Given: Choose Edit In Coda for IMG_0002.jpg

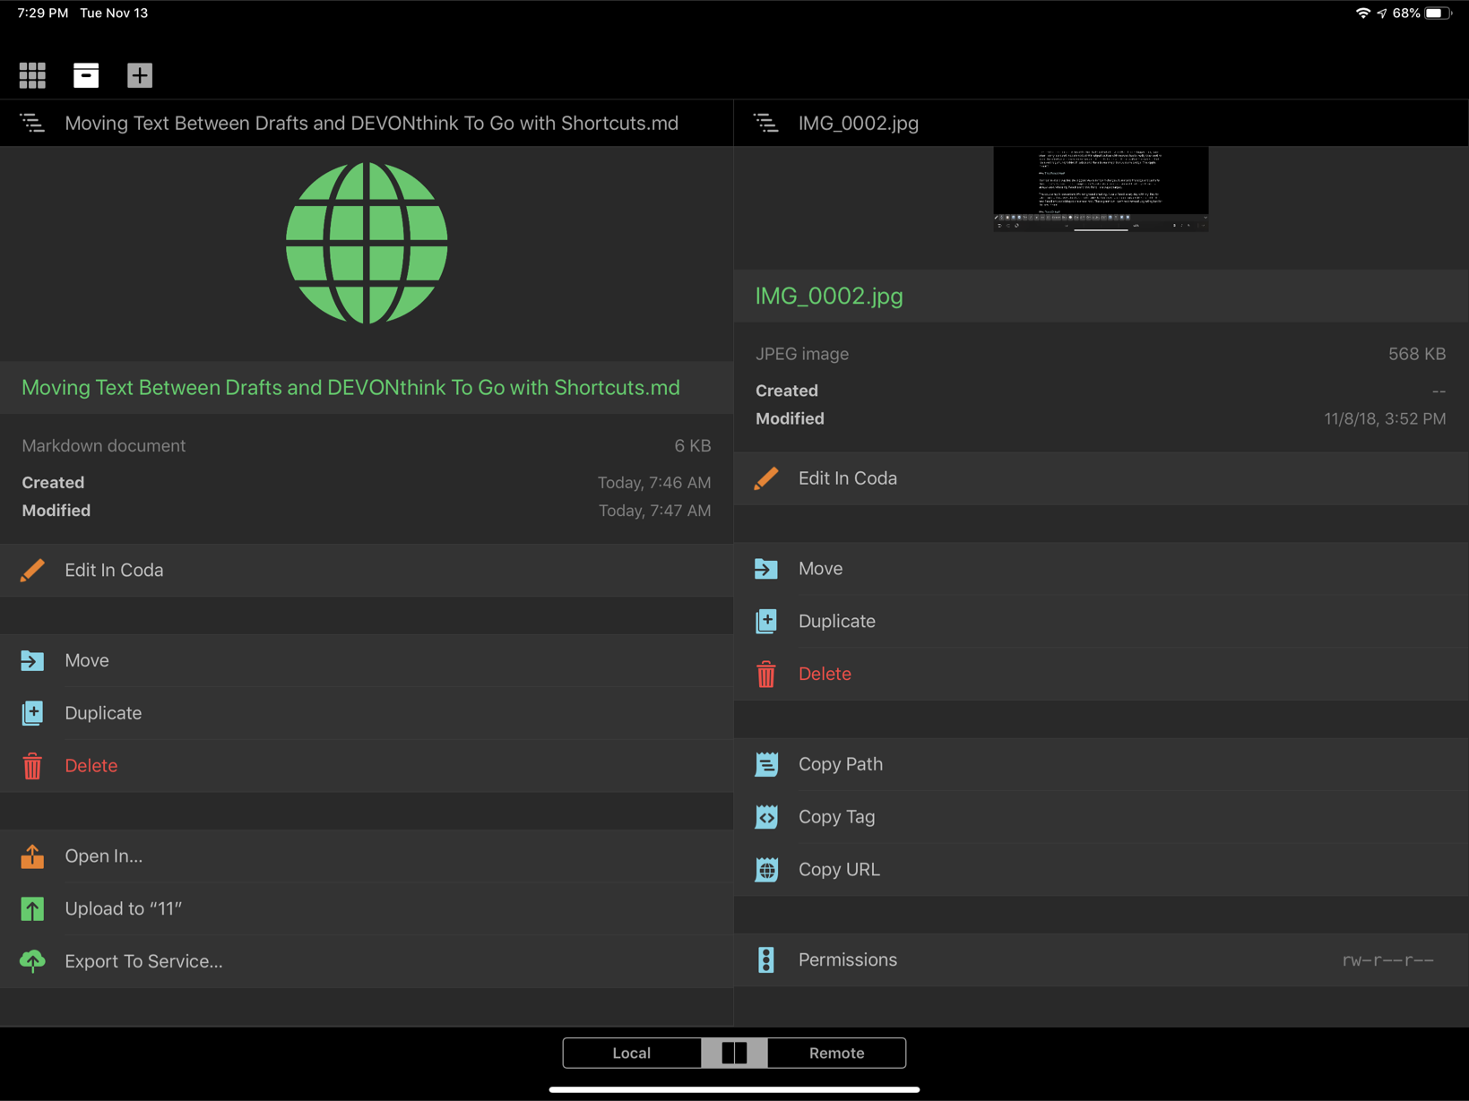Looking at the screenshot, I should (1102, 478).
